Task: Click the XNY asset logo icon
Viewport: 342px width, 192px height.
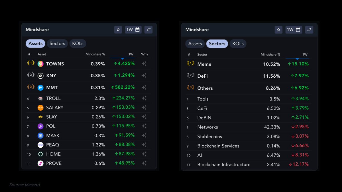Action: pyautogui.click(x=40, y=76)
